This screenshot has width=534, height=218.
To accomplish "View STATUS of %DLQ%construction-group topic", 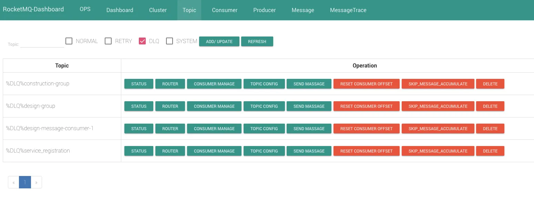I will click(x=139, y=84).
